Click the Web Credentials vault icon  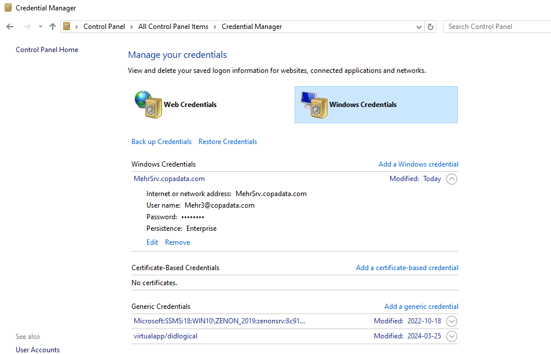[148, 105]
